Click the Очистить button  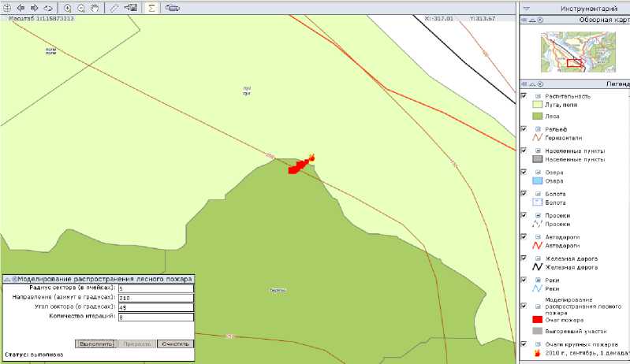tap(175, 344)
